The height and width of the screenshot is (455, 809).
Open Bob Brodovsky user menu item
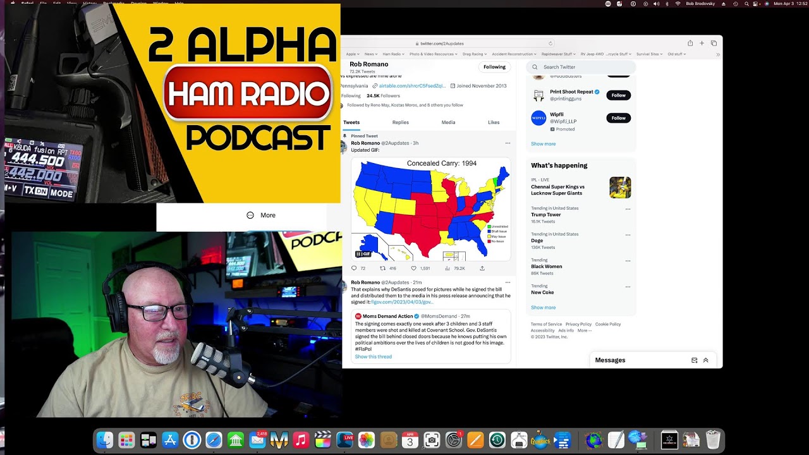702,4
